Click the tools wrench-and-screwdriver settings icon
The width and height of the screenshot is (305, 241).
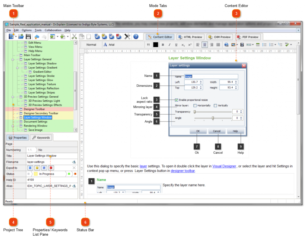[x=127, y=37]
